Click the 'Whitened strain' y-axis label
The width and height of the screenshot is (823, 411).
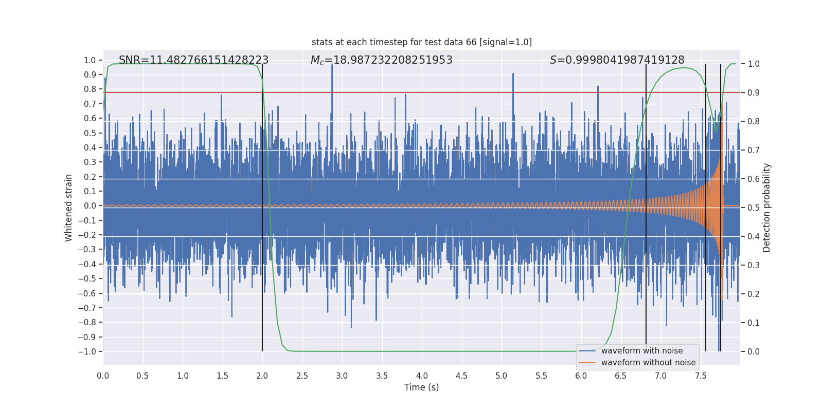(68, 208)
